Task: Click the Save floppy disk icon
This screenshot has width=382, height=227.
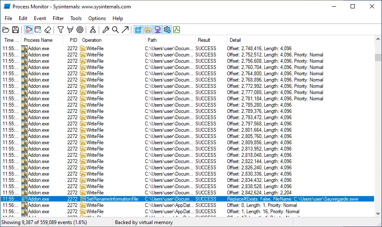Action: click(x=15, y=30)
